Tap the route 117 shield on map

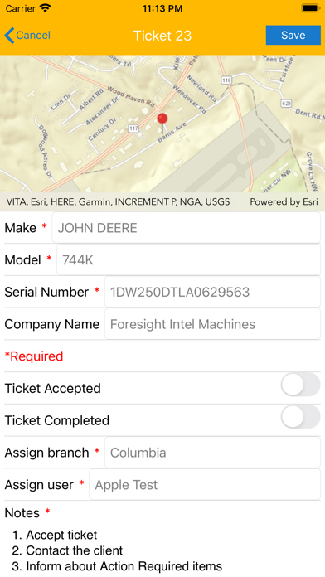pos(133,128)
